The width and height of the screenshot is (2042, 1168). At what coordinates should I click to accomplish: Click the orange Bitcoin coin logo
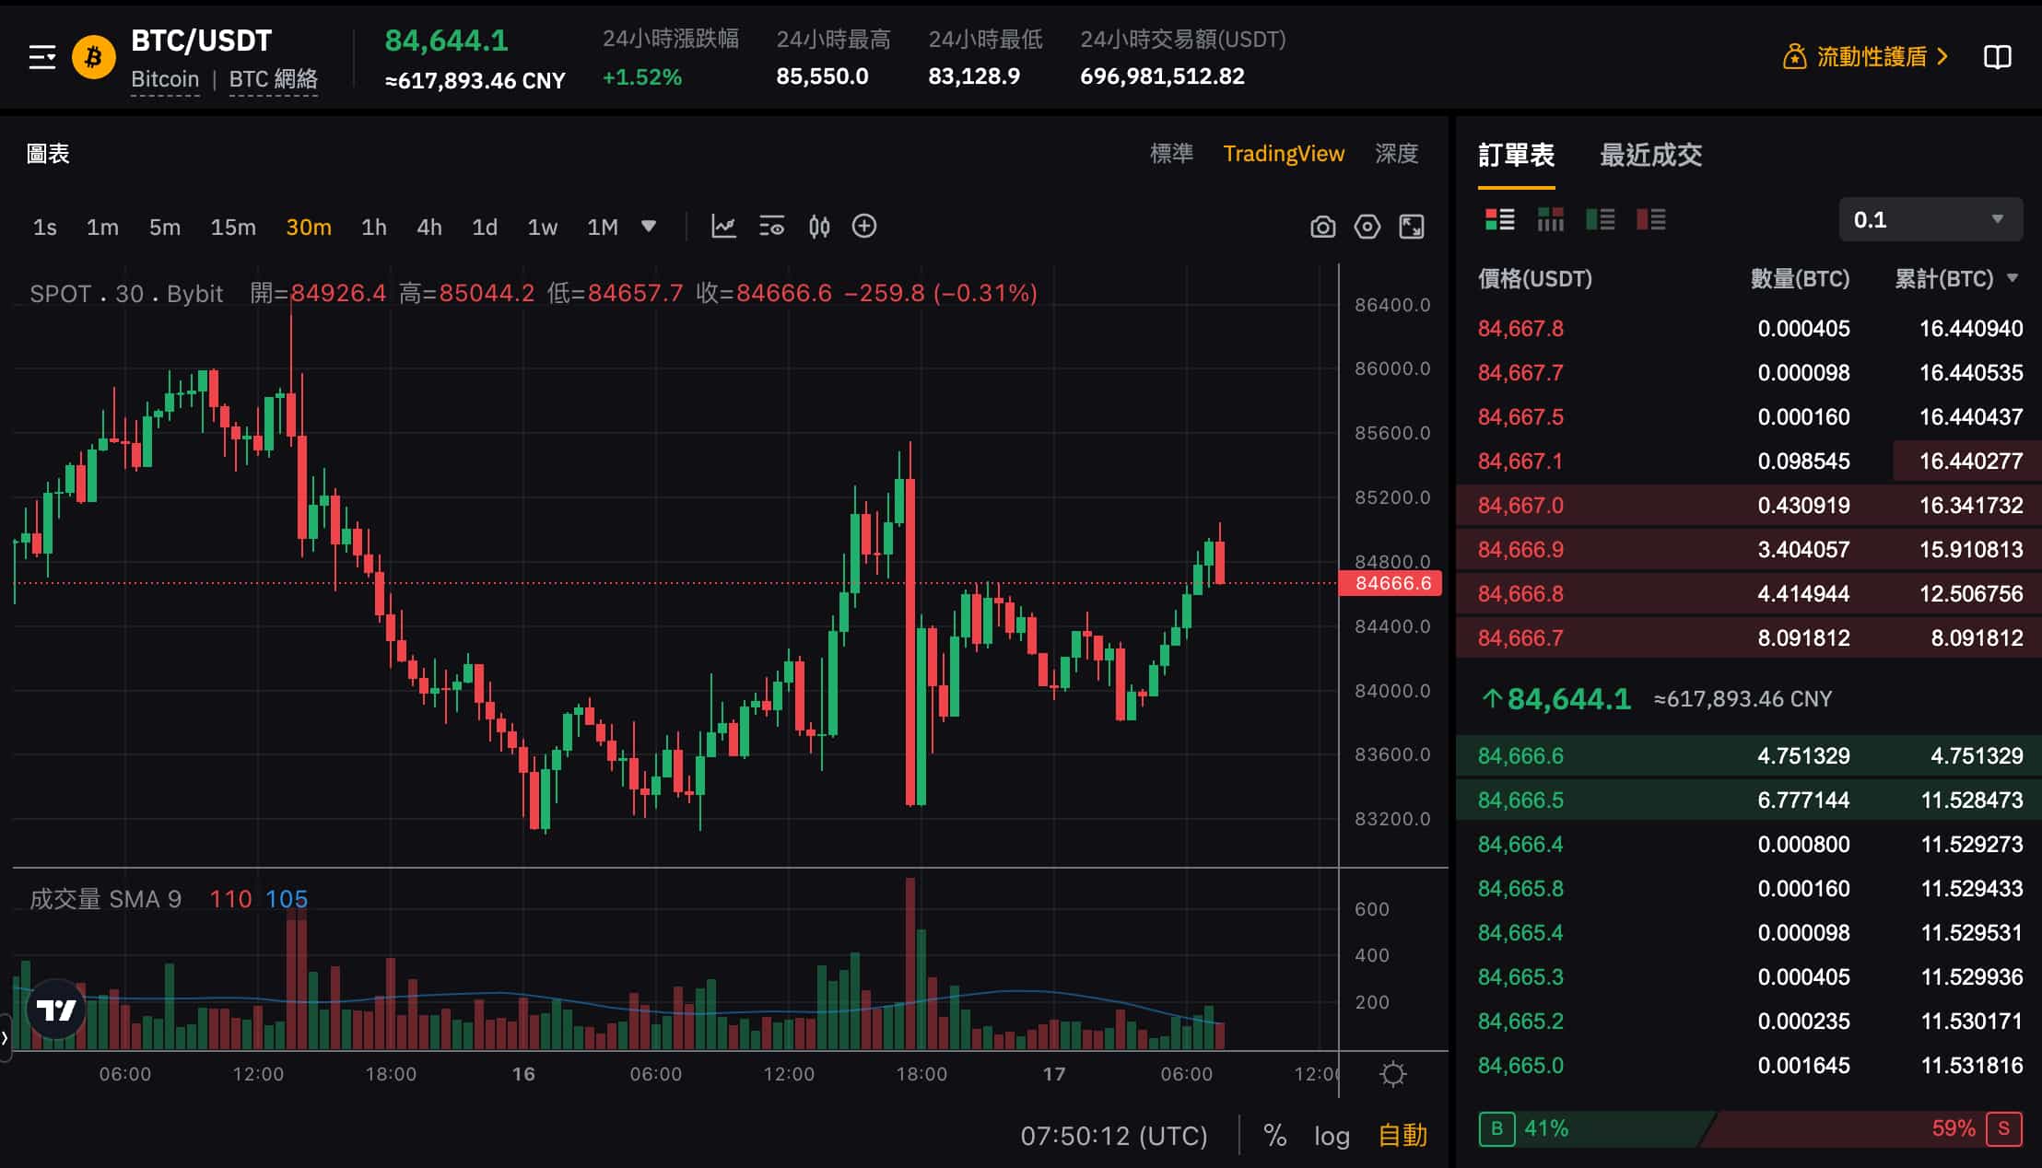[x=93, y=57]
